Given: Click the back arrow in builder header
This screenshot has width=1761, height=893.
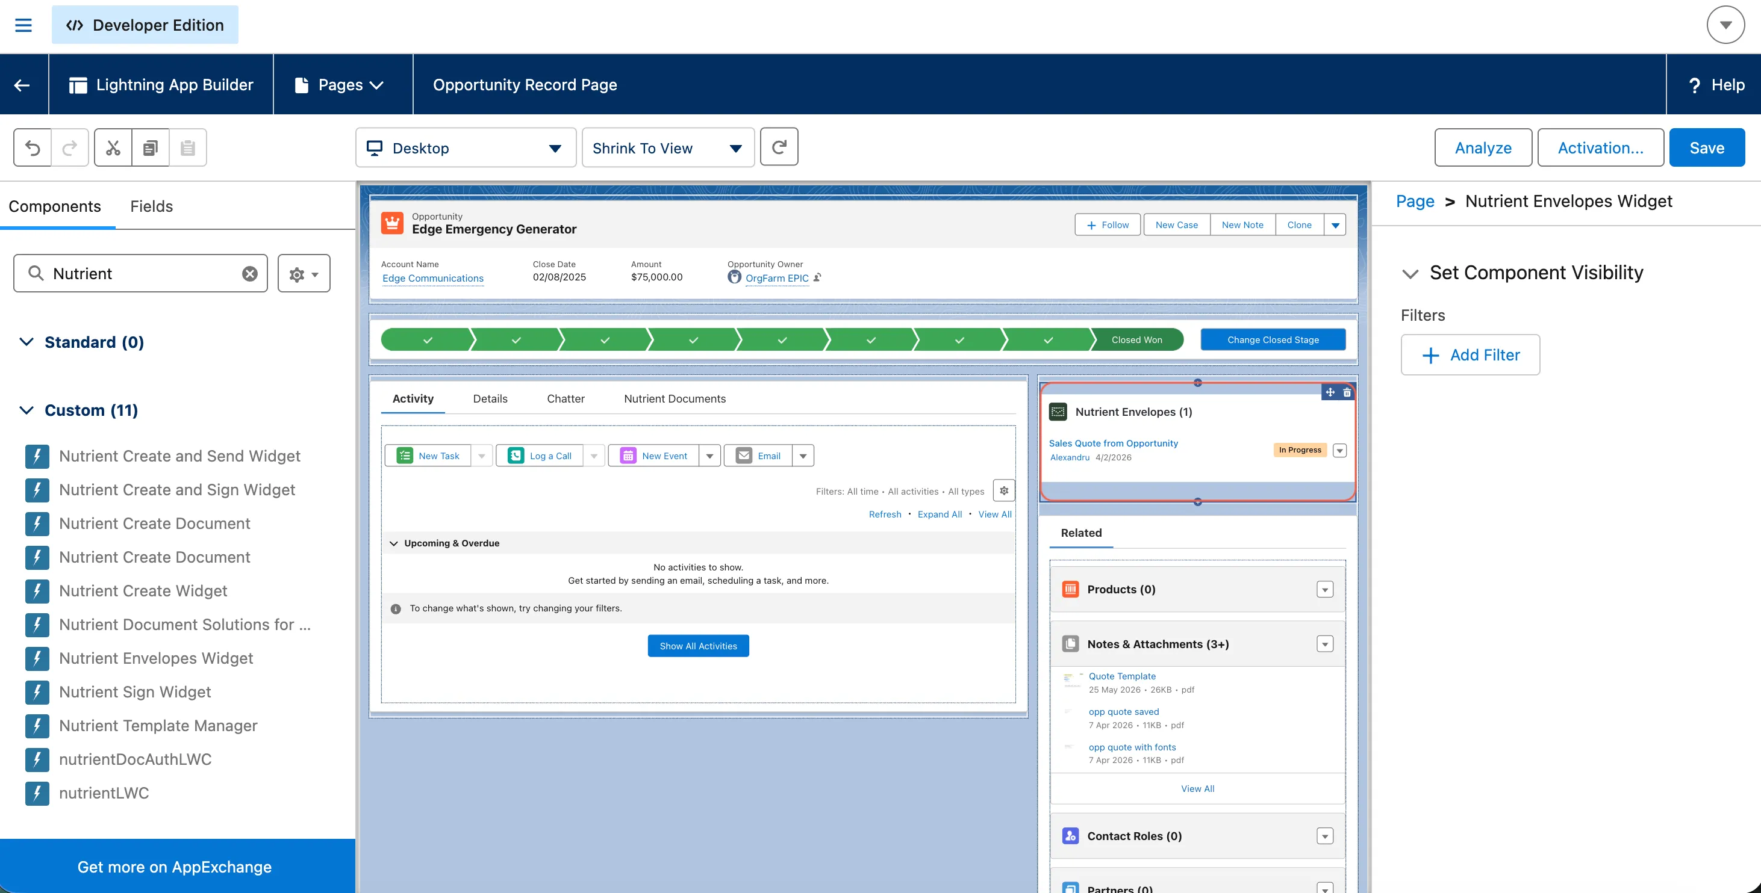Looking at the screenshot, I should (x=22, y=85).
